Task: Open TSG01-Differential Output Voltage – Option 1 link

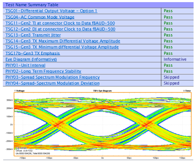Action: click(x=51, y=11)
